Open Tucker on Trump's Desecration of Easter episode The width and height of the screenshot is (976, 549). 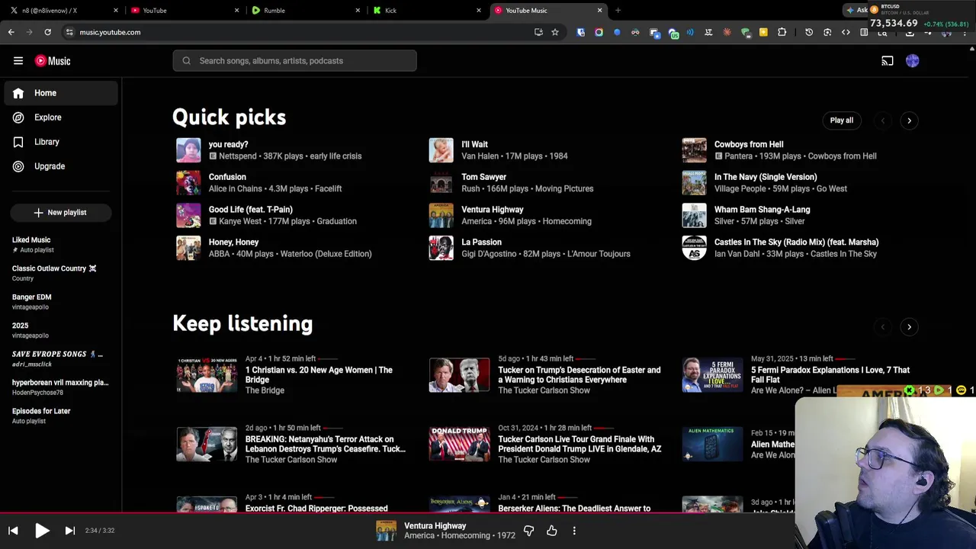click(579, 374)
